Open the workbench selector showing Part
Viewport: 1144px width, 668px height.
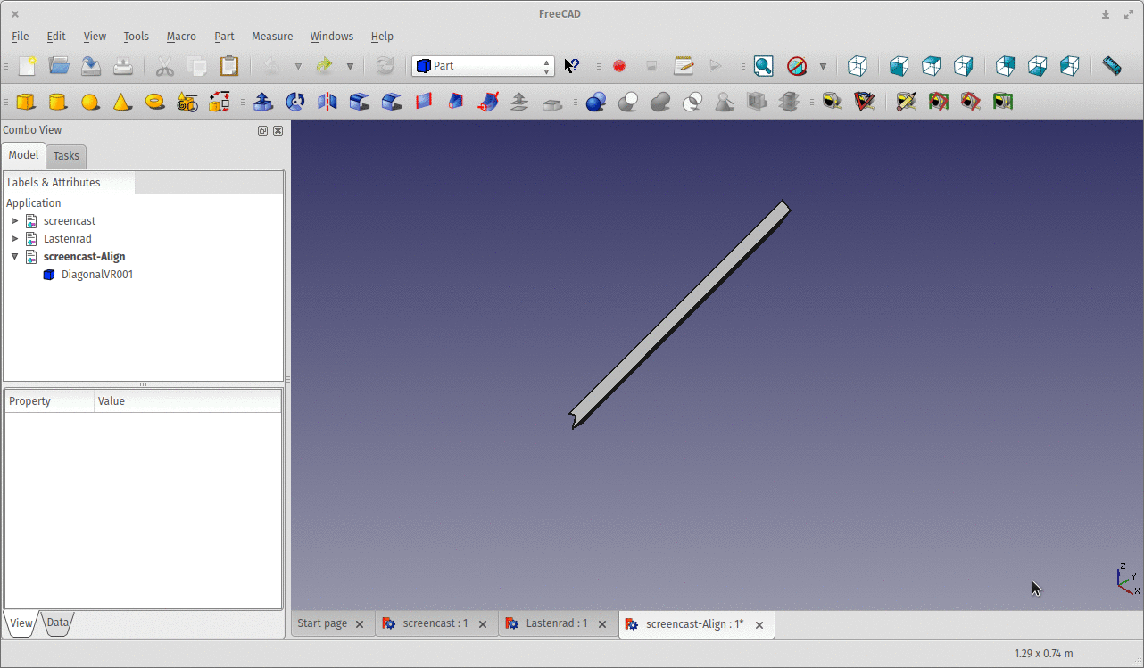click(483, 66)
